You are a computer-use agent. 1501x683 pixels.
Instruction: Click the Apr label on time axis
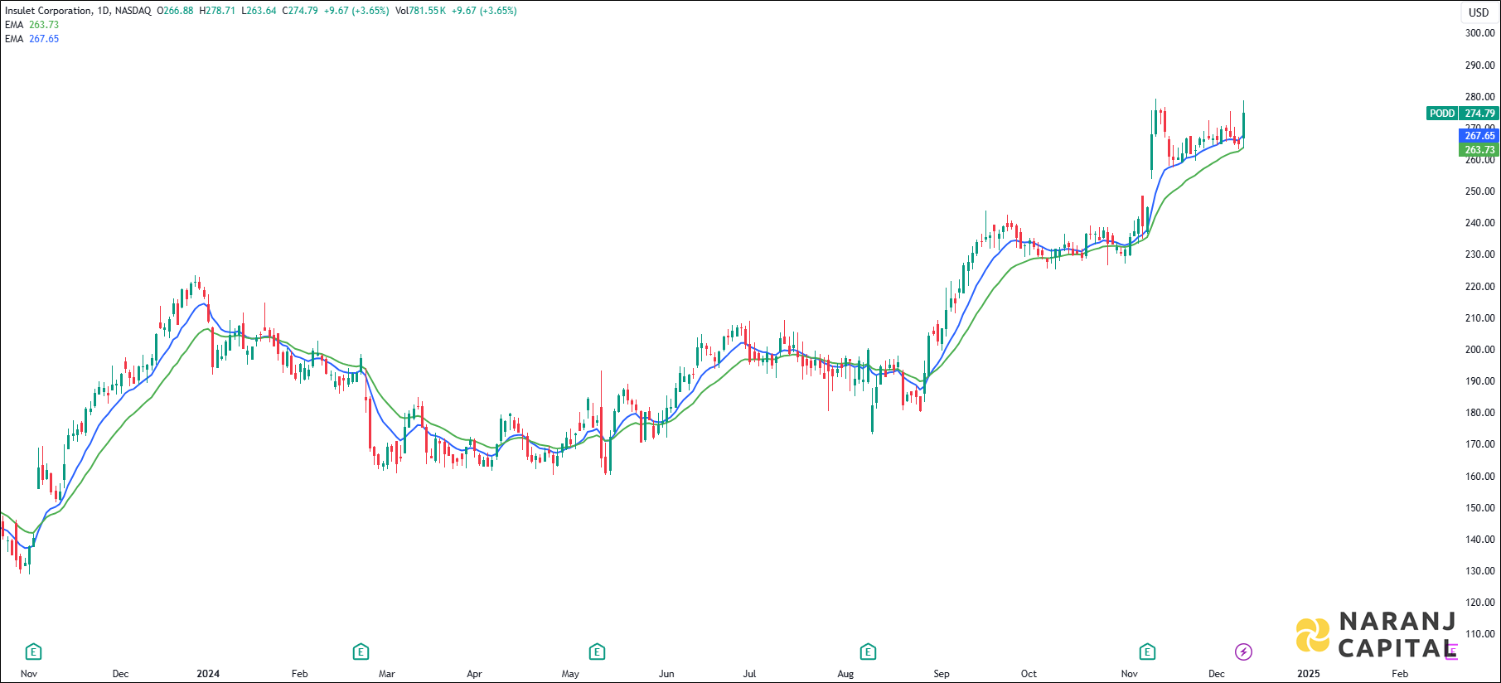(x=474, y=674)
